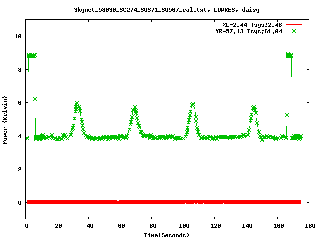Click the x-axis tick label '0'
This screenshot has width=320, height=240.
click(27, 226)
